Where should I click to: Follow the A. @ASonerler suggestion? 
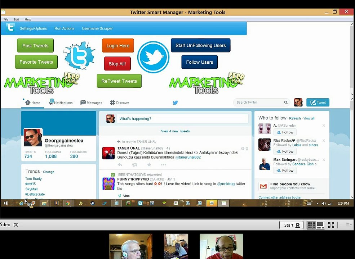click(285, 132)
